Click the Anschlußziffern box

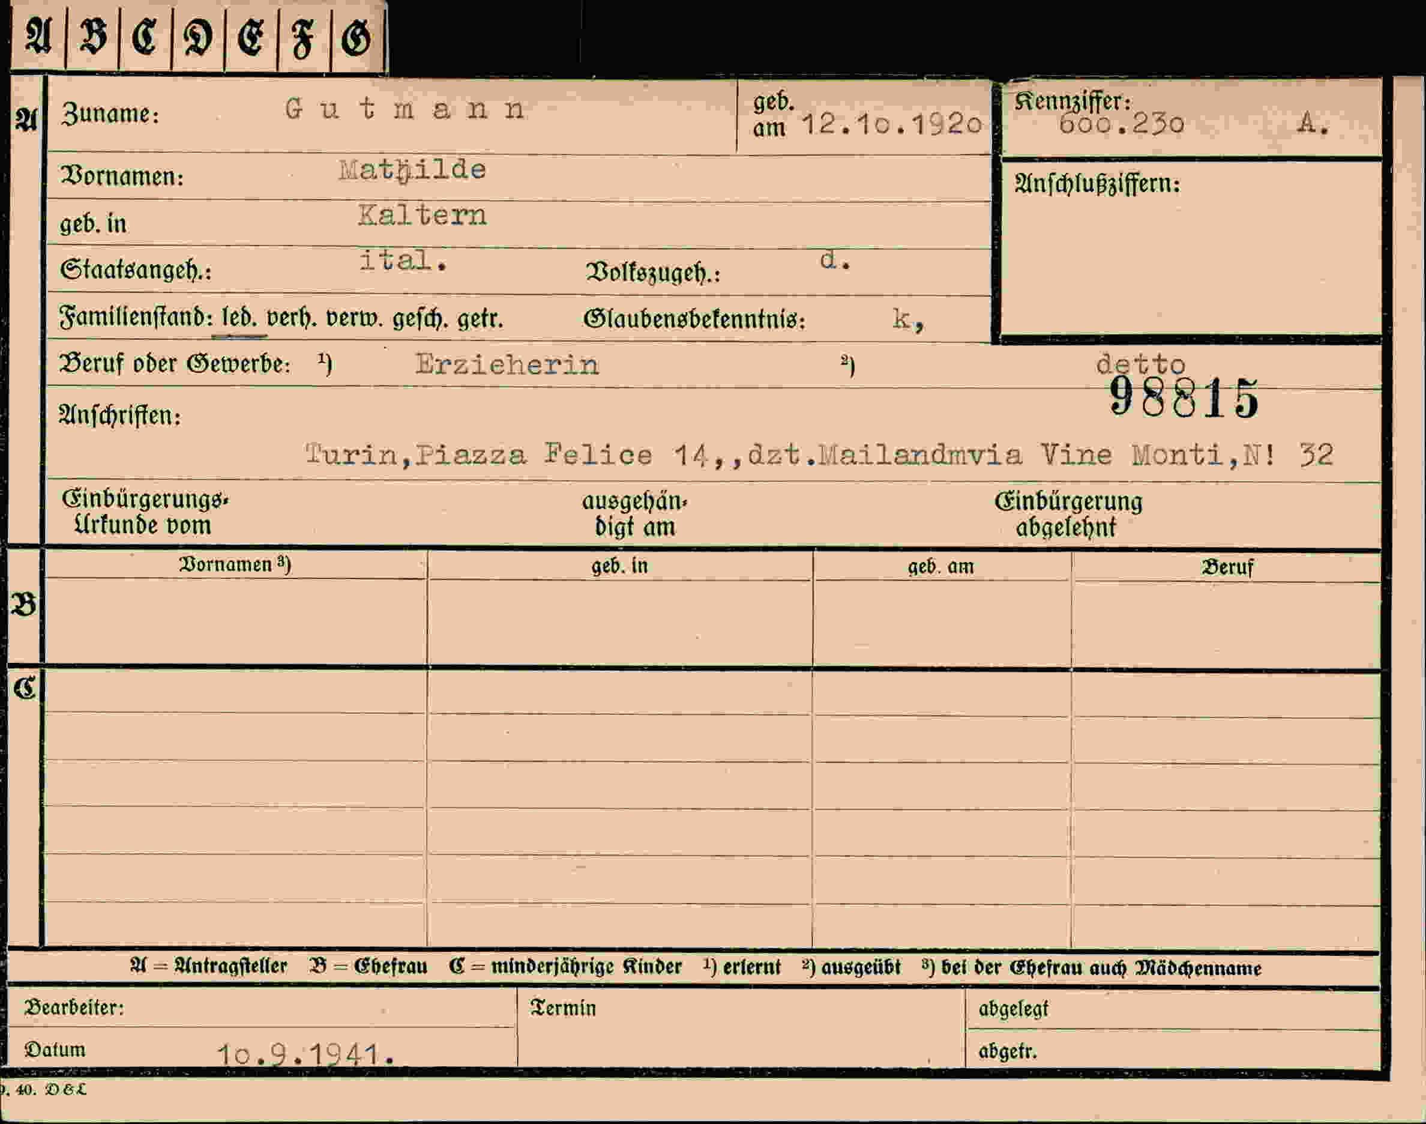(x=1191, y=248)
